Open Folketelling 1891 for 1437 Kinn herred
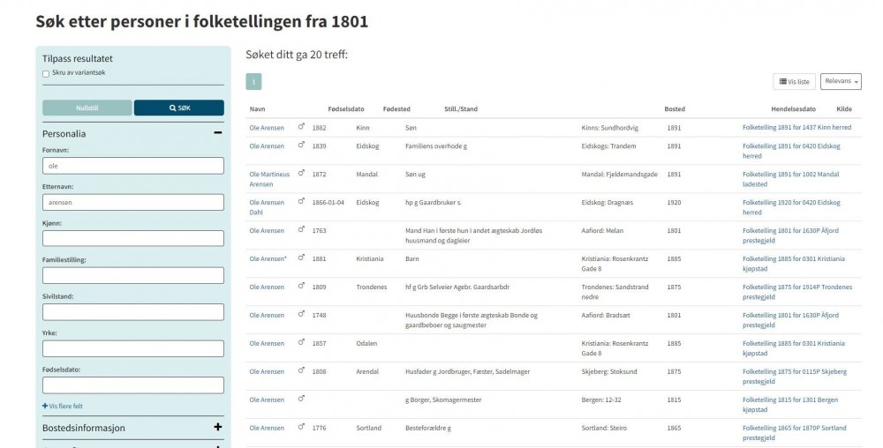Image resolution: width=883 pixels, height=448 pixels. [796, 128]
